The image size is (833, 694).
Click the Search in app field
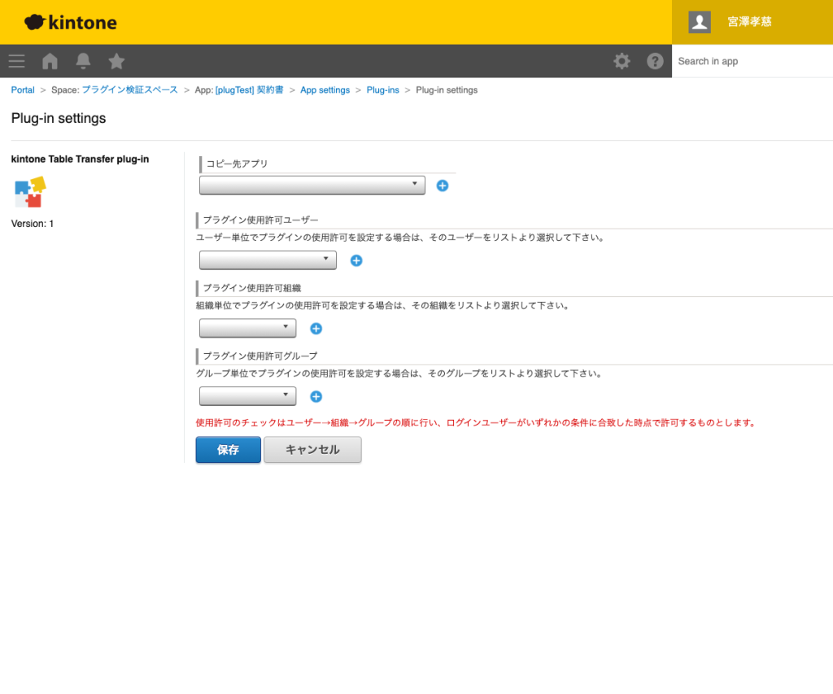(x=752, y=61)
